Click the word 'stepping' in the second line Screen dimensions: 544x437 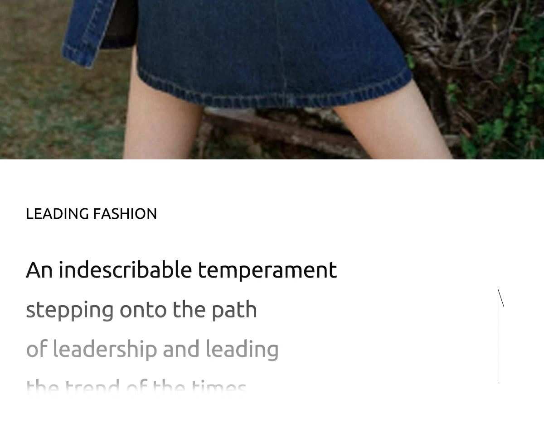point(70,311)
